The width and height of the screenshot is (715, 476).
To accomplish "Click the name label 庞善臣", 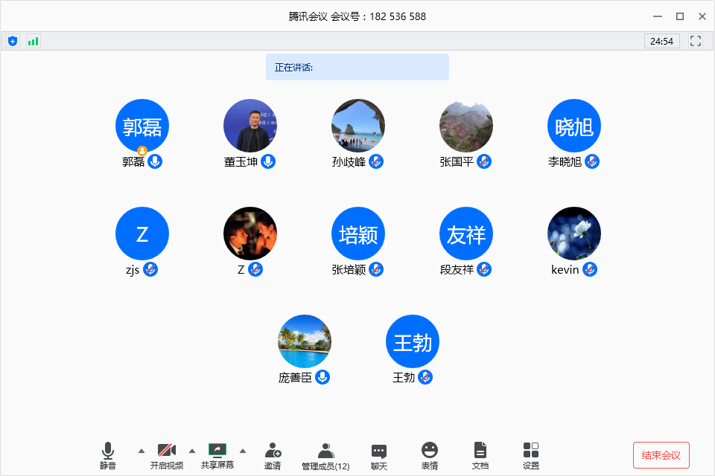I will pyautogui.click(x=295, y=378).
